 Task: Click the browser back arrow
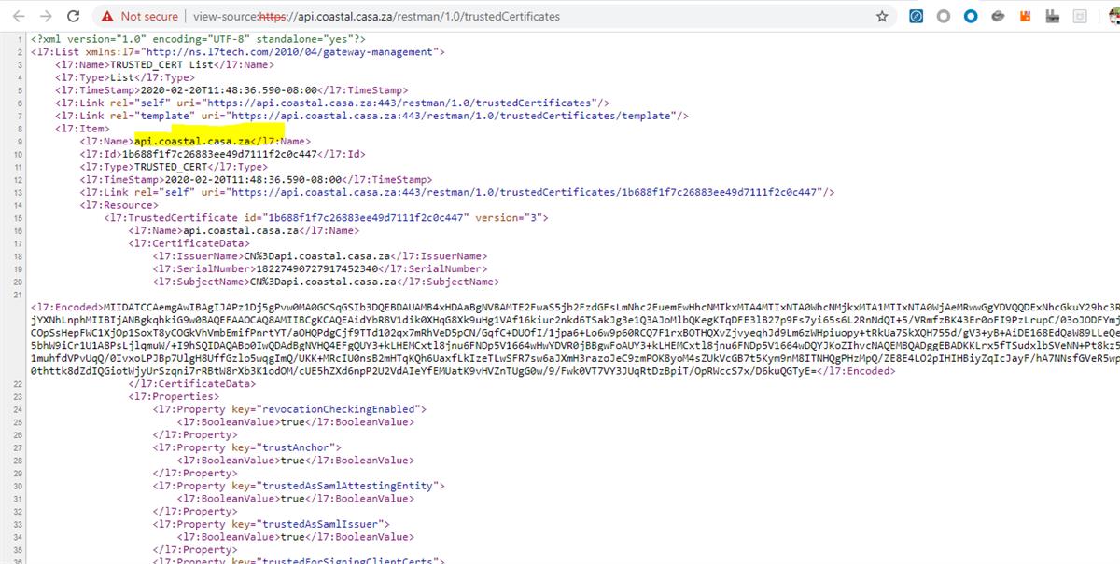19,16
